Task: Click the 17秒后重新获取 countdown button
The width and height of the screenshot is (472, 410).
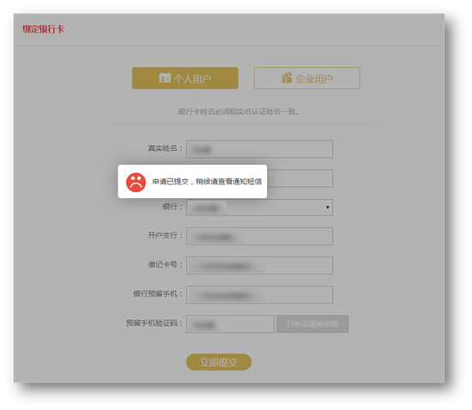Action: click(x=312, y=323)
